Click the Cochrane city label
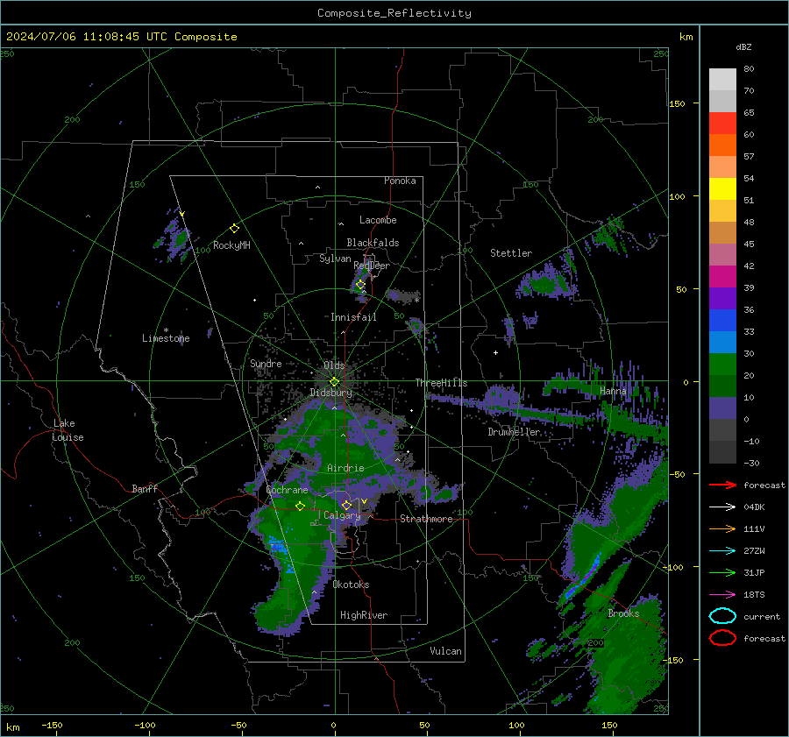This screenshot has height=737, width=789. pos(287,490)
